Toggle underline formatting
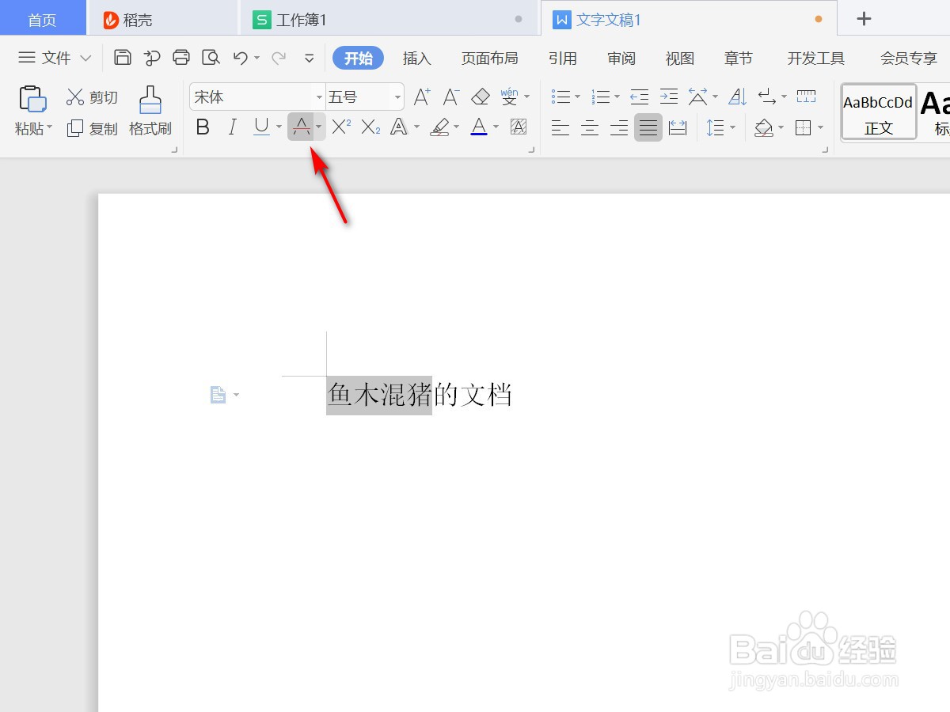 [260, 127]
